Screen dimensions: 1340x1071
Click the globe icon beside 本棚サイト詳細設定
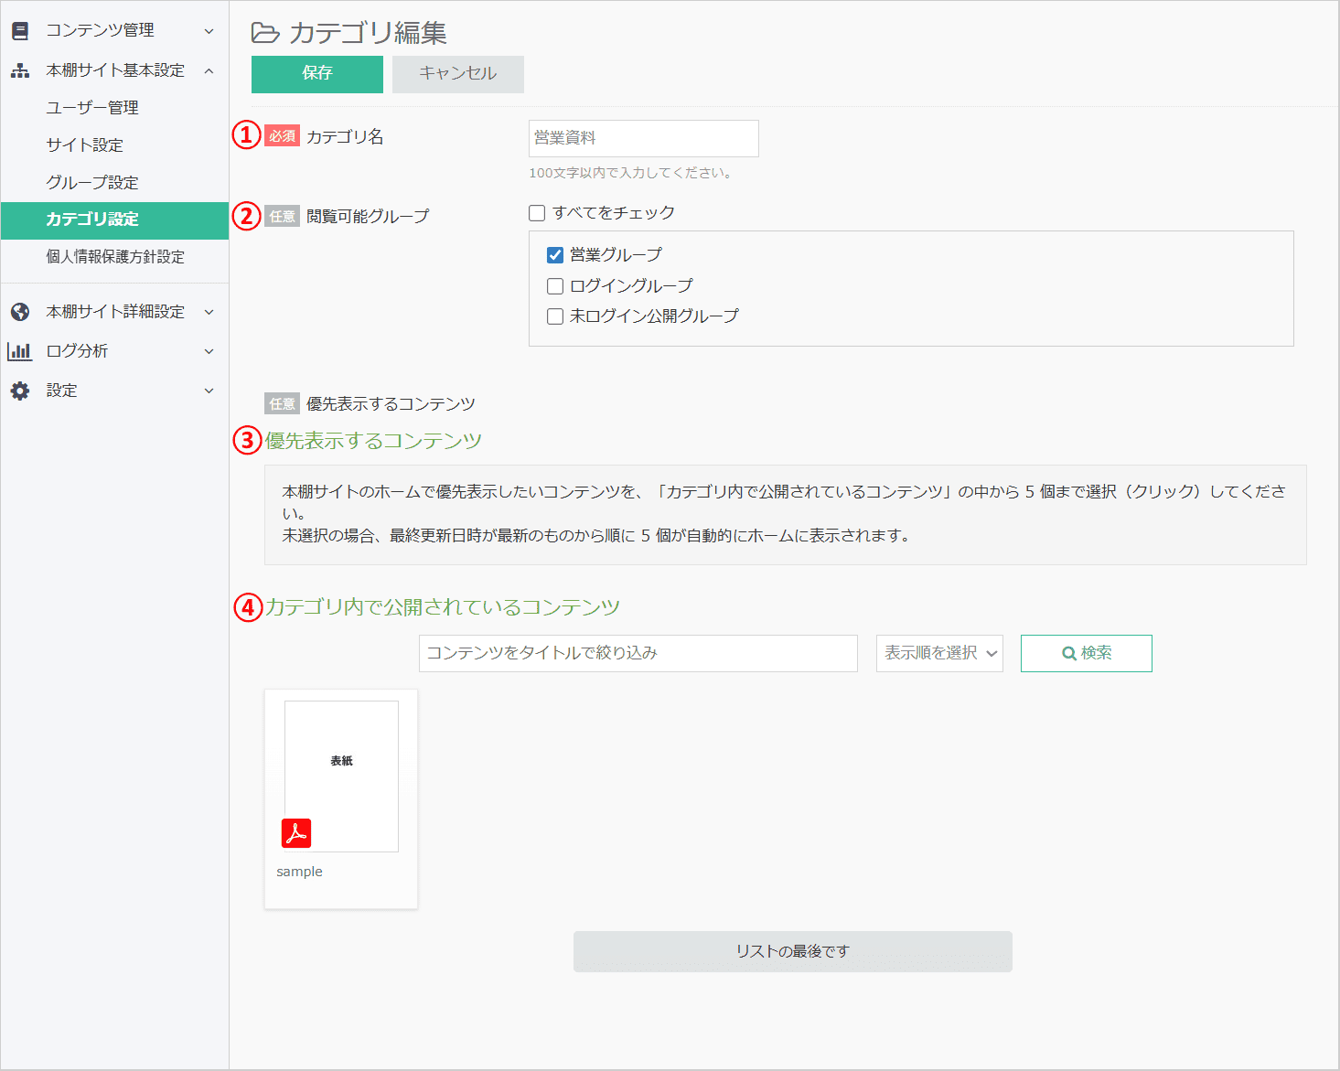[x=20, y=312]
